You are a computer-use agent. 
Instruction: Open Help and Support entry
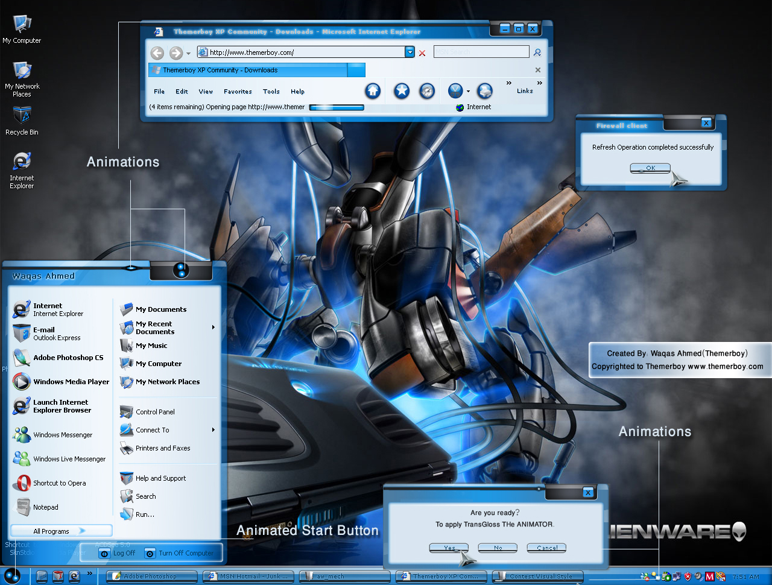tap(153, 478)
